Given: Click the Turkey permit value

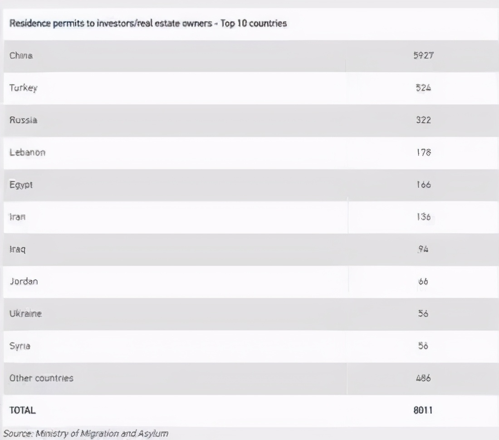Looking at the screenshot, I should point(424,88).
